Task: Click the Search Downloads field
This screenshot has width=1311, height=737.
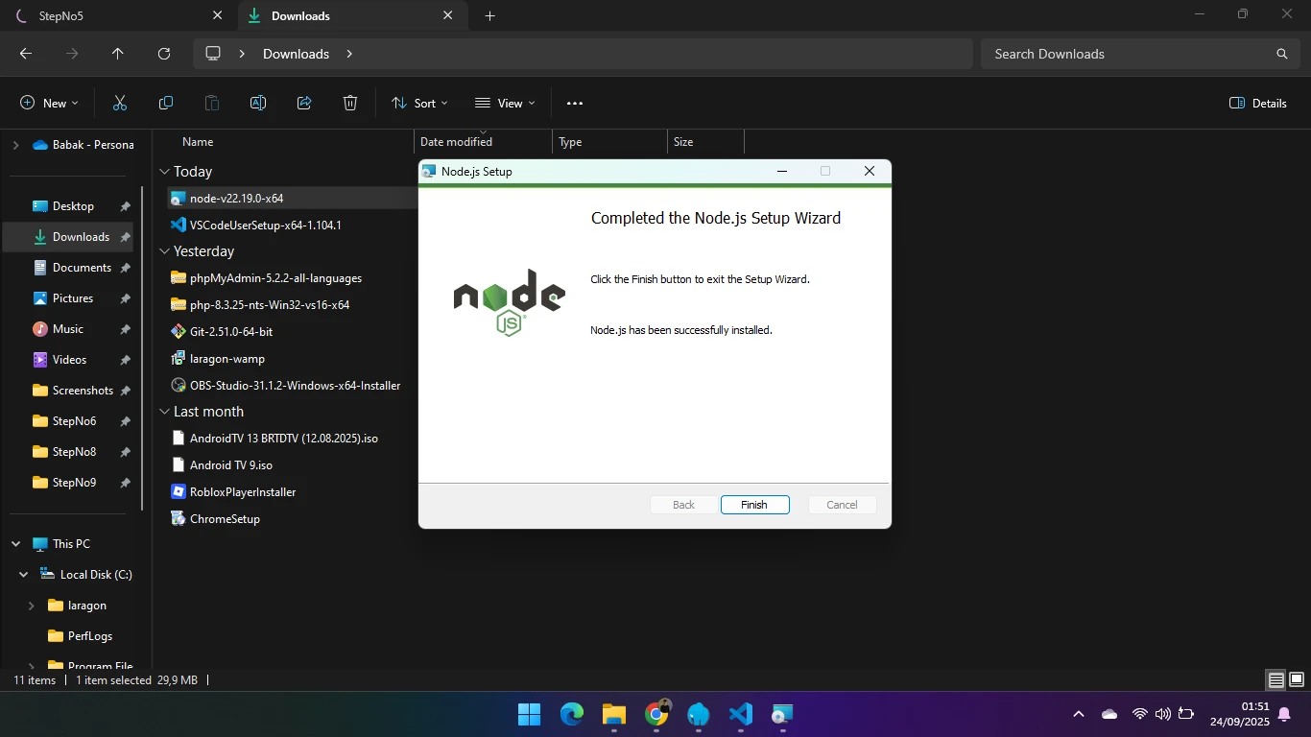Action: (x=1128, y=54)
